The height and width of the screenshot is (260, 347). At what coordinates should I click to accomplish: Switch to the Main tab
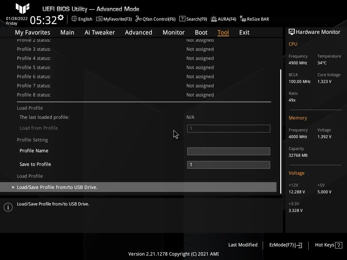pyautogui.click(x=67, y=32)
